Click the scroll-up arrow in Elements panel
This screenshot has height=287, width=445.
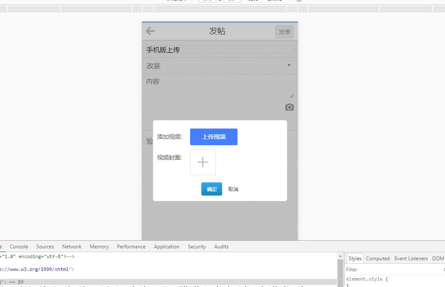point(340,256)
